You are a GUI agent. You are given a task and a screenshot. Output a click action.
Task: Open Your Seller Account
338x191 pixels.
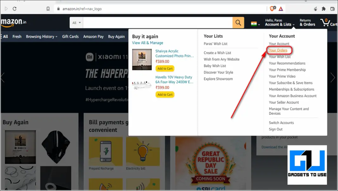(x=284, y=102)
